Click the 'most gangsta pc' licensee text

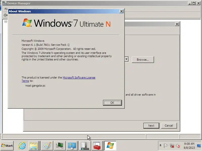coord(35,86)
